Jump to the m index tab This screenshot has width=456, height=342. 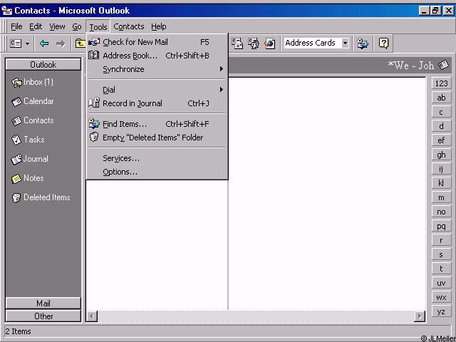tap(441, 197)
